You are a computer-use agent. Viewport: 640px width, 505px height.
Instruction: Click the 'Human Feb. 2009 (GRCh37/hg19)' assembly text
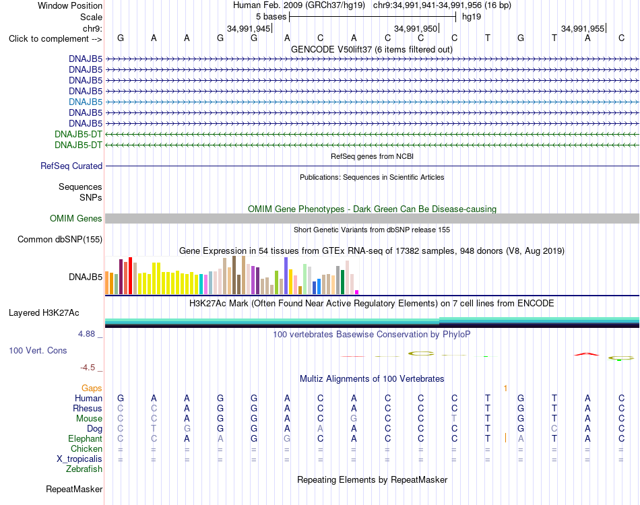pyautogui.click(x=300, y=5)
